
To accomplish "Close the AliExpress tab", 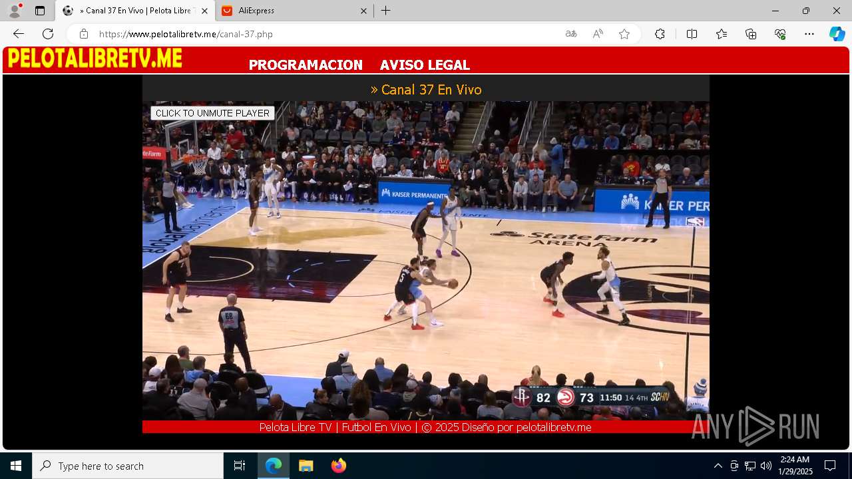I will pyautogui.click(x=363, y=11).
